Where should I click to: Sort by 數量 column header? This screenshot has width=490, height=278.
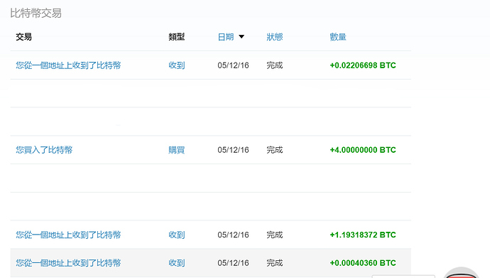click(x=338, y=37)
